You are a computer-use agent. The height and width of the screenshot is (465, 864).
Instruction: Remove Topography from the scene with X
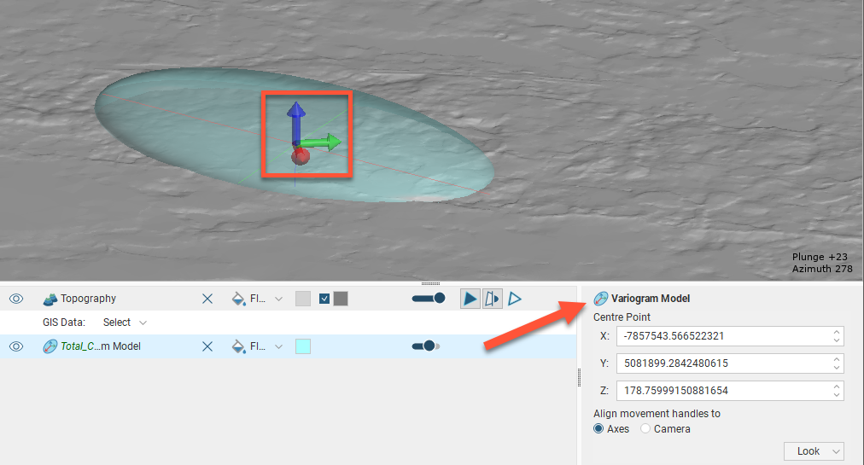207,299
